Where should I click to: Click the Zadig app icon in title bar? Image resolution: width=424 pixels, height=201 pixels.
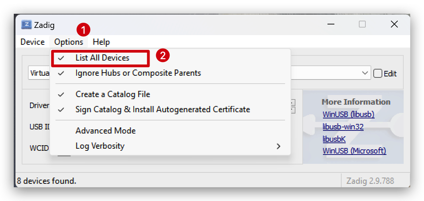point(27,25)
